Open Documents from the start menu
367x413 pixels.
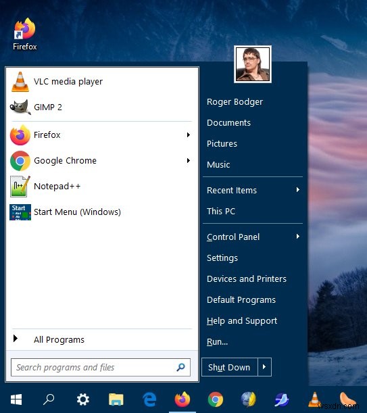pyautogui.click(x=228, y=123)
